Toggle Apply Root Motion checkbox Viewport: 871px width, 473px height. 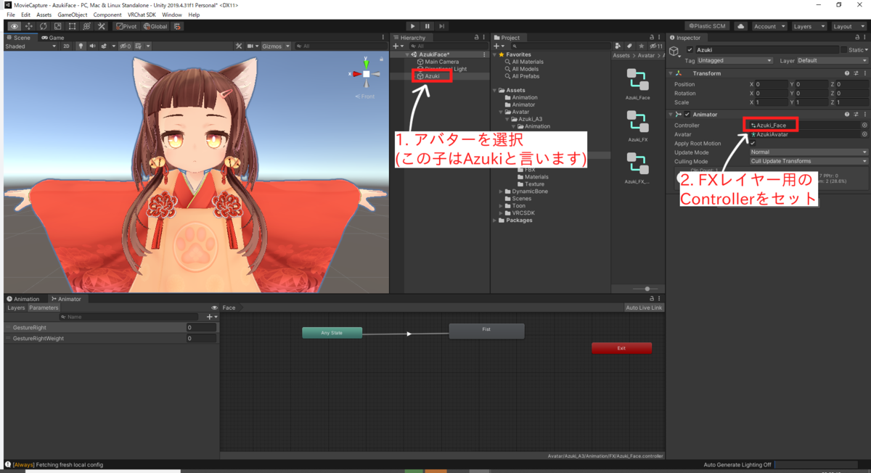click(x=753, y=143)
